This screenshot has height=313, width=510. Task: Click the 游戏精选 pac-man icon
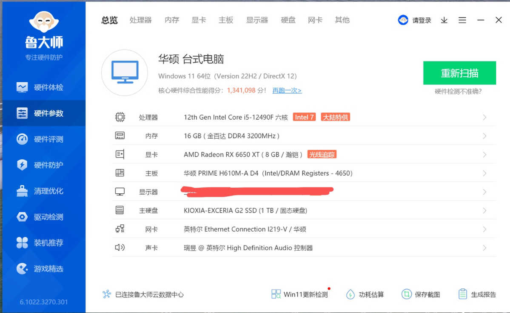coord(22,268)
